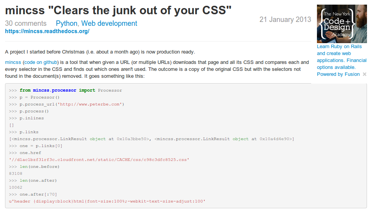Click the 'len(one.before)' code line

[34, 167]
